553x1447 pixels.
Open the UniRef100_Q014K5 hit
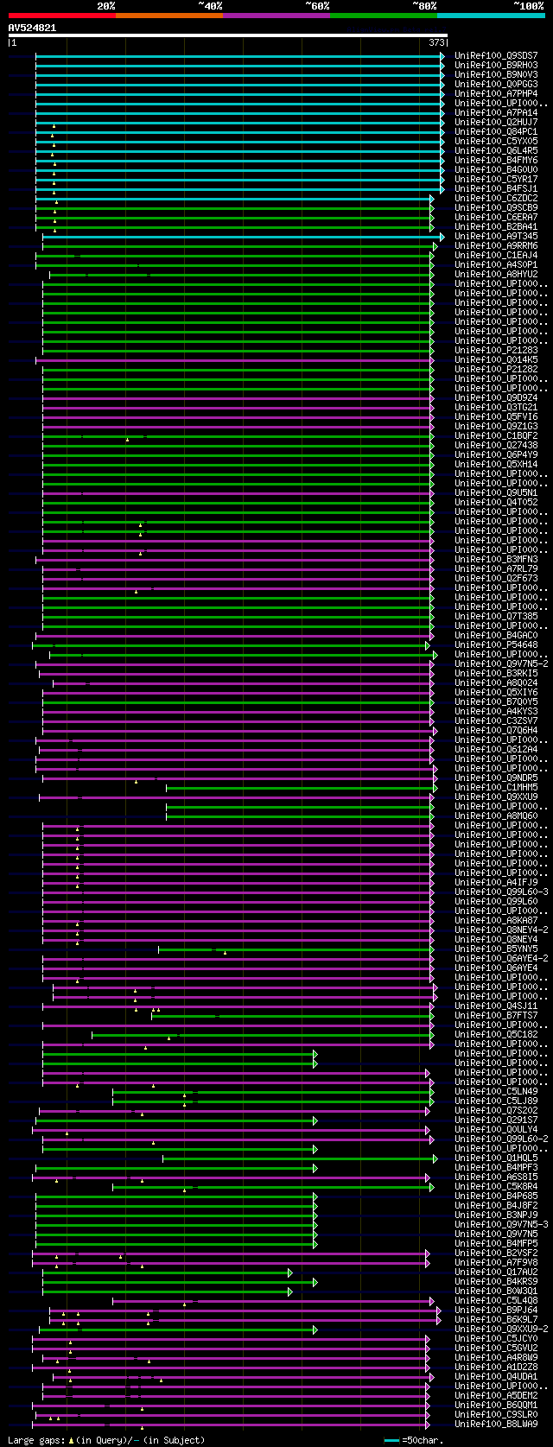(496, 360)
